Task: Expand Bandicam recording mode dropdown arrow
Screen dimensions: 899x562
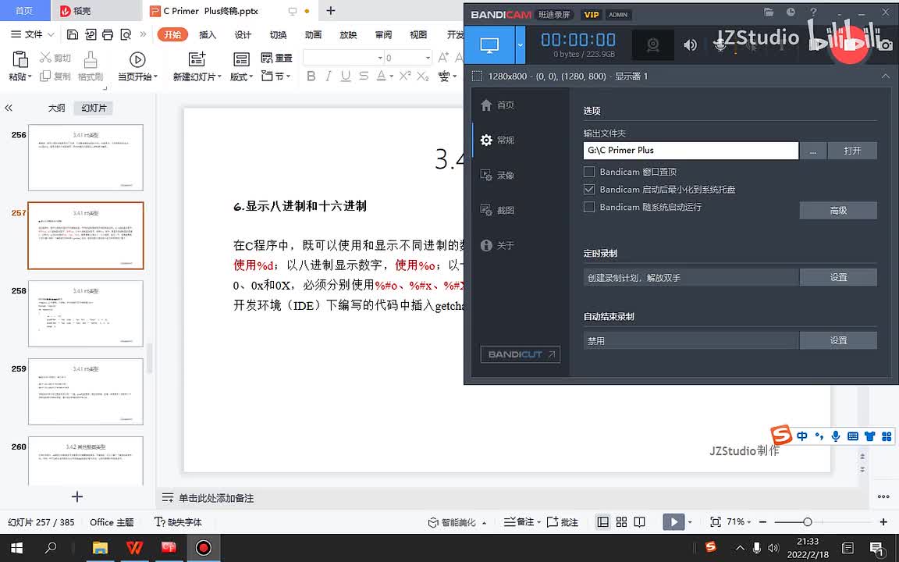Action: pos(520,44)
